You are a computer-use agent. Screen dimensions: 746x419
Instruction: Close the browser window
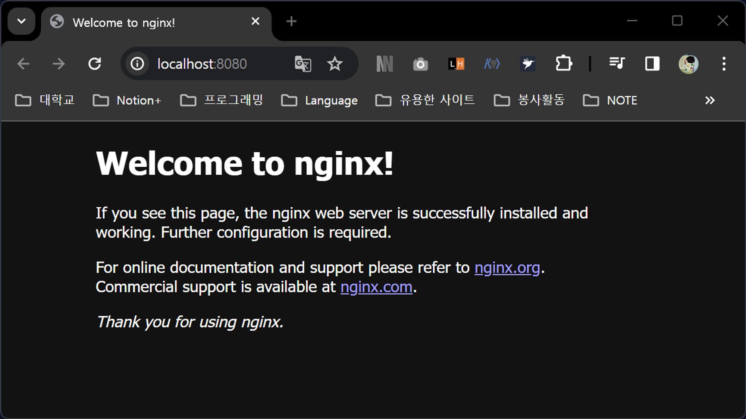click(723, 21)
